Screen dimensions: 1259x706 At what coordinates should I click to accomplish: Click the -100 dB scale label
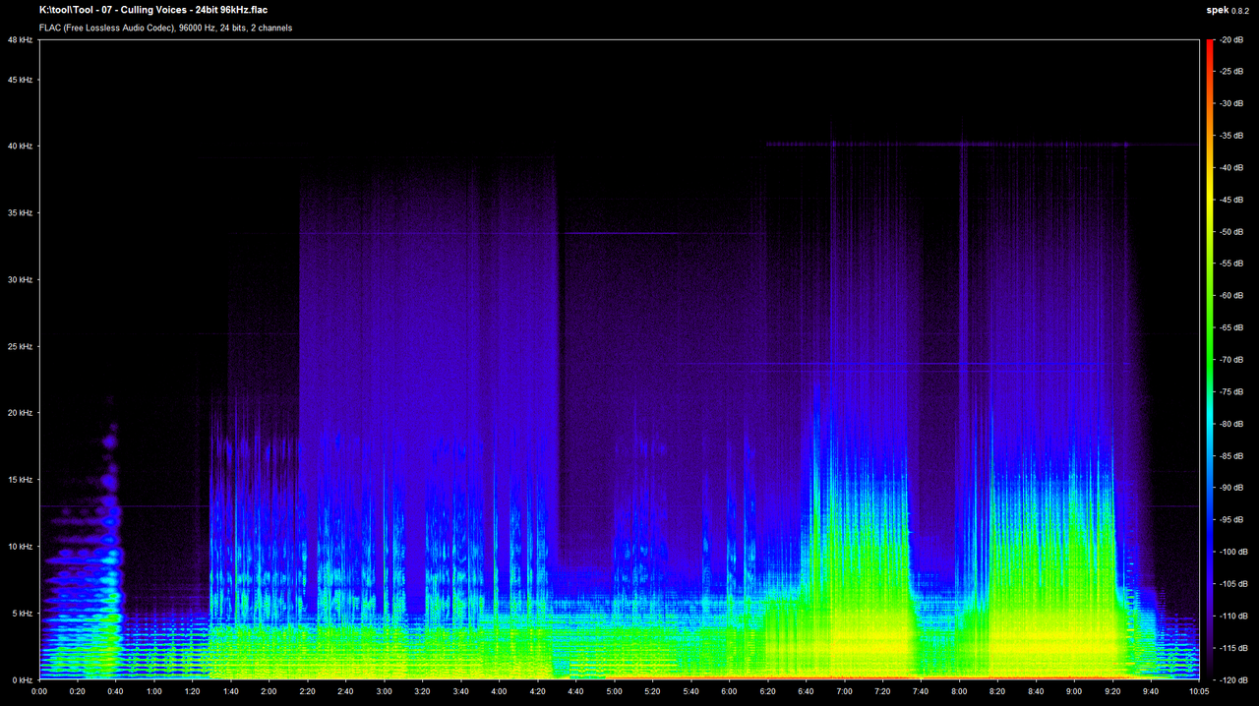[x=1234, y=553]
